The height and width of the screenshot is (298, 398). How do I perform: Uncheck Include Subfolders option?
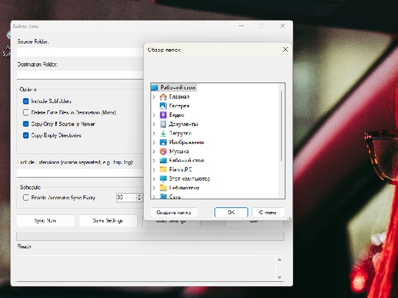tap(25, 101)
